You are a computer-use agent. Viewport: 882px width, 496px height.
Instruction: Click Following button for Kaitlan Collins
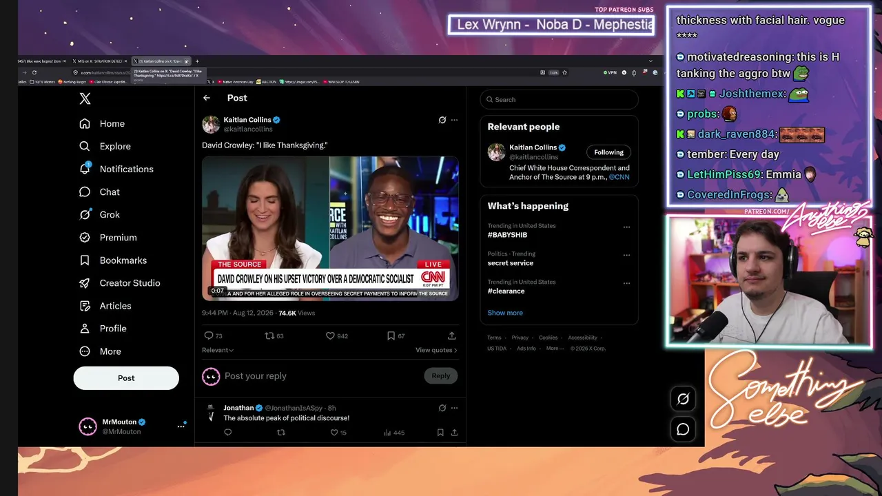[x=608, y=152]
